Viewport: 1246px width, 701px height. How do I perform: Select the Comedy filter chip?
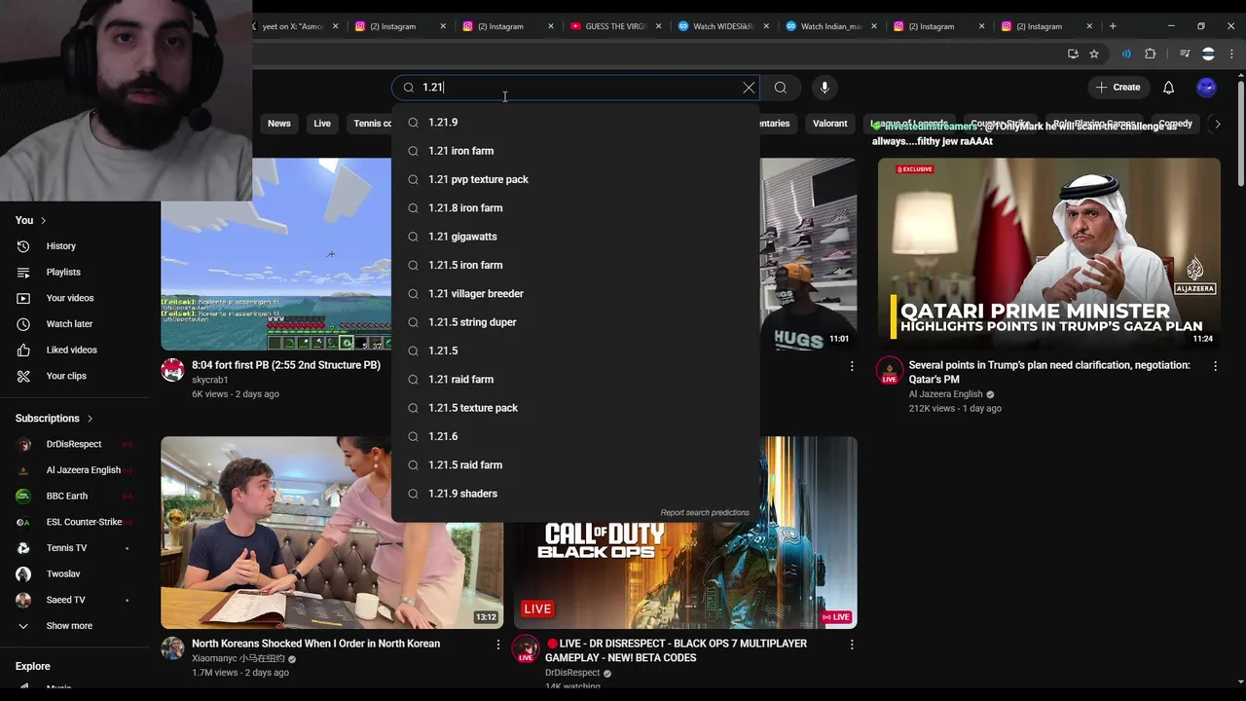click(1175, 124)
